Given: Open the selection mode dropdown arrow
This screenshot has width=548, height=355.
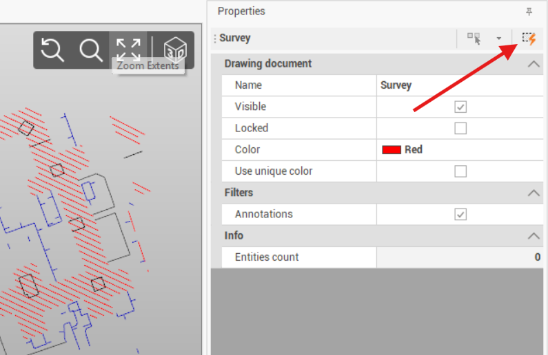Looking at the screenshot, I should [498, 39].
